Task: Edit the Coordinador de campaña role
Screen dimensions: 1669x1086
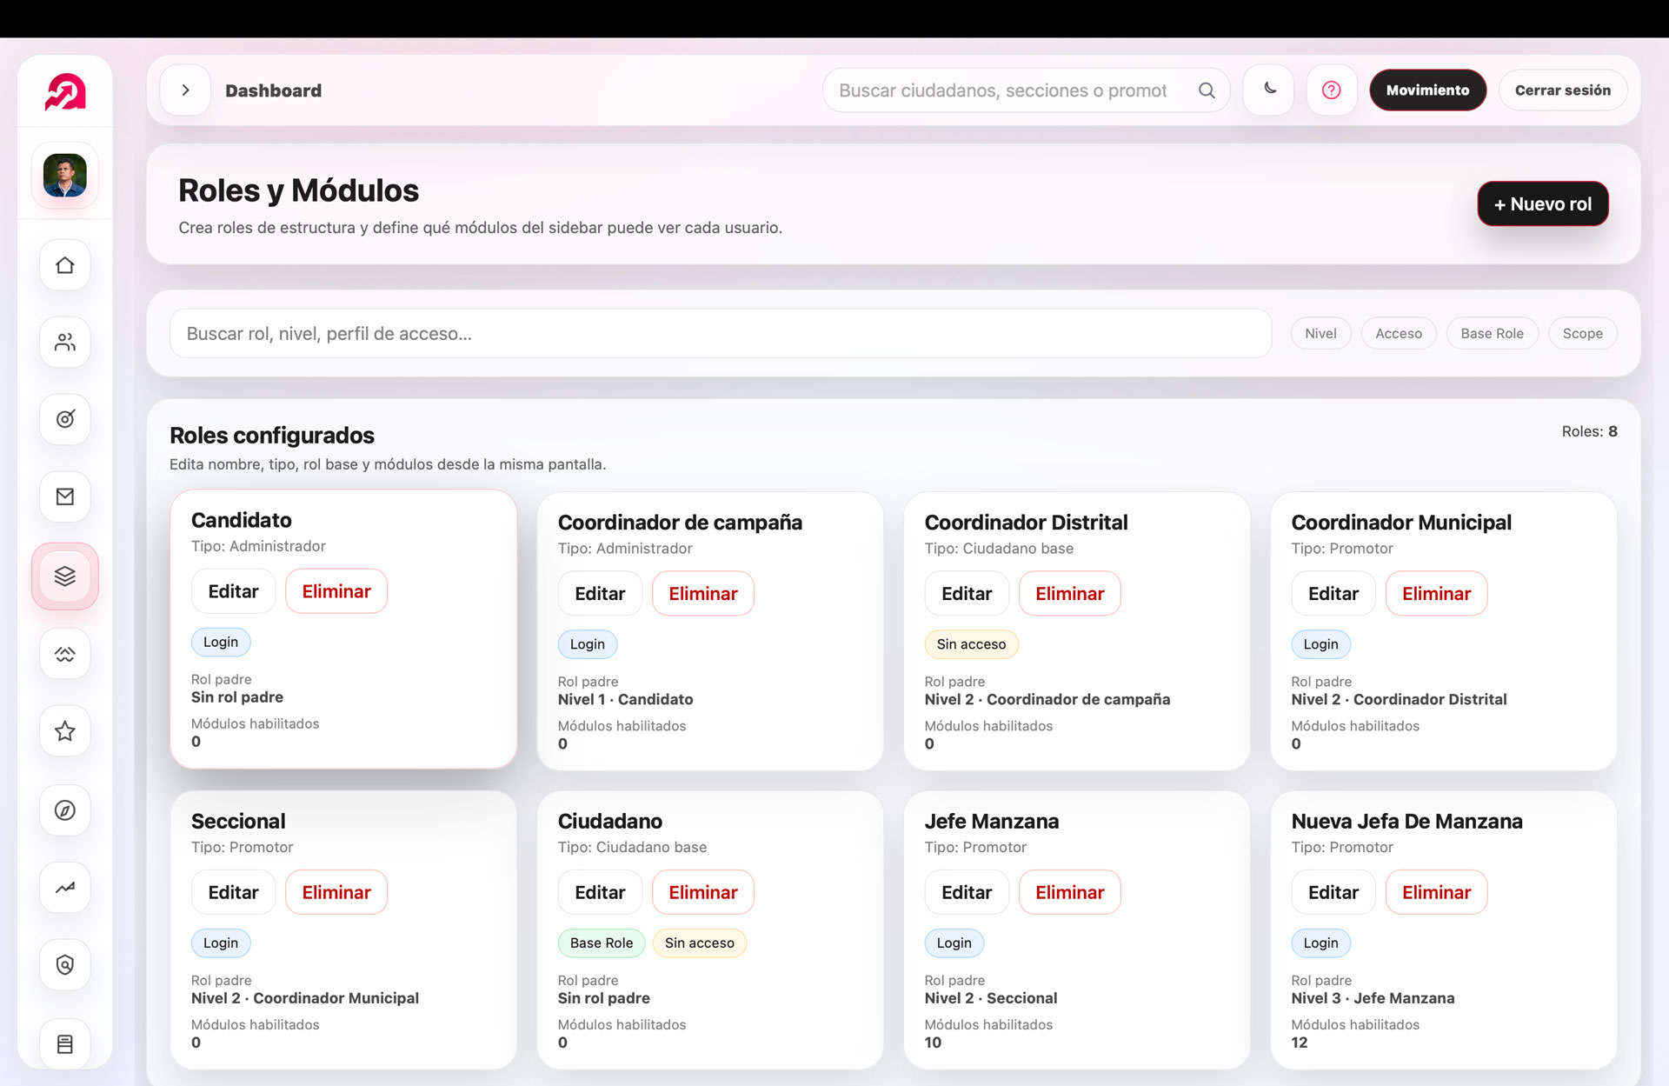Action: 600,594
